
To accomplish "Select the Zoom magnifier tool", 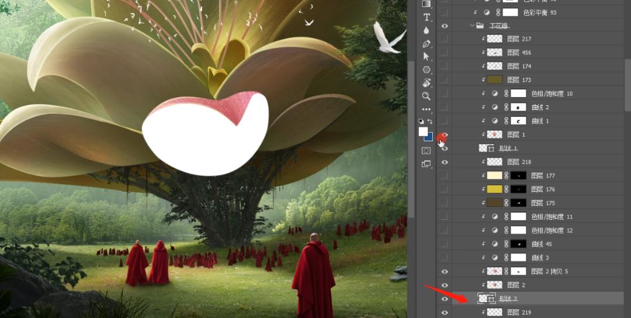I will (427, 96).
